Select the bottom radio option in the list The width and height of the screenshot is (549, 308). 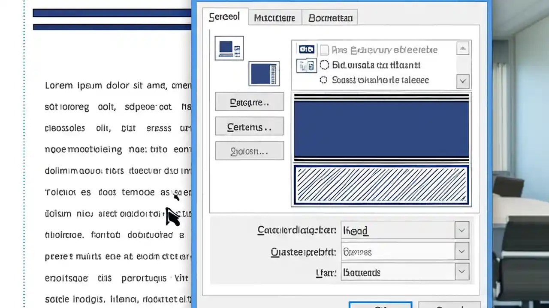pos(323,80)
